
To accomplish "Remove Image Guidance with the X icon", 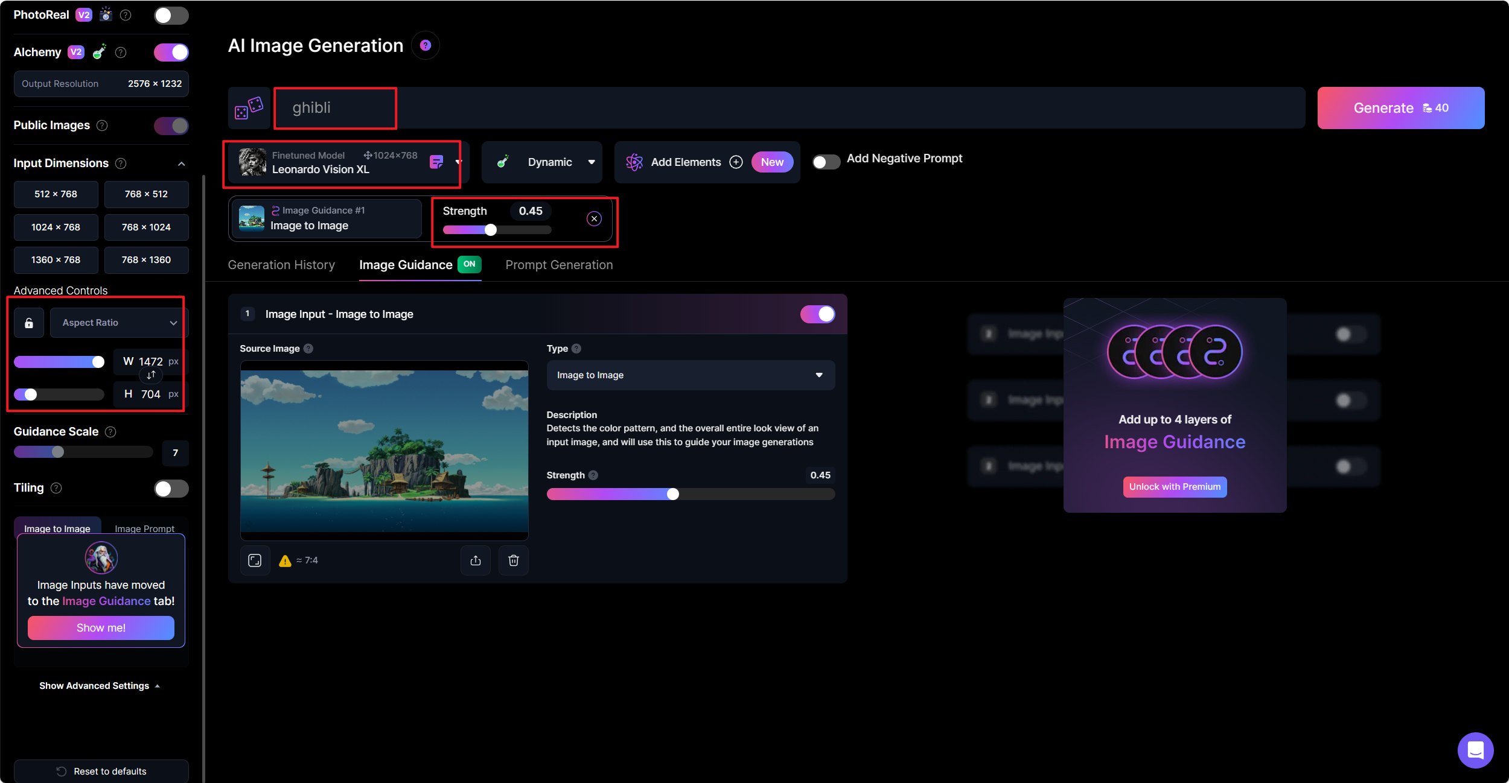I will 594,219.
